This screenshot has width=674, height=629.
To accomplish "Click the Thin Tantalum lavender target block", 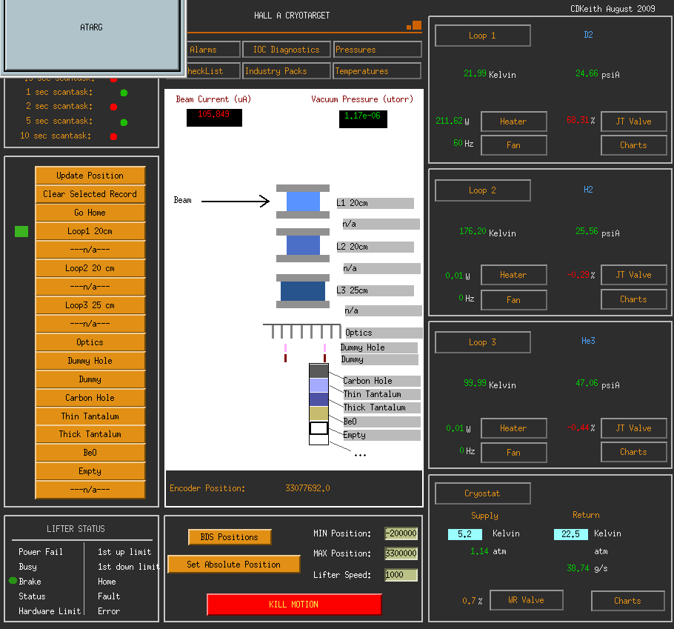I will (318, 385).
